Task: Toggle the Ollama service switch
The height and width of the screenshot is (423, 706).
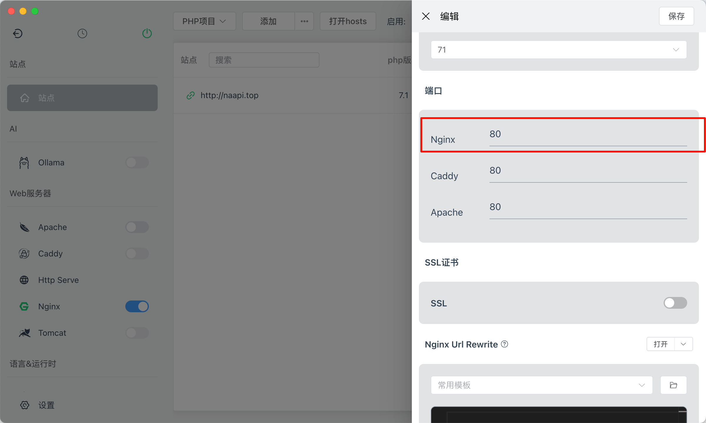Action: coord(137,162)
